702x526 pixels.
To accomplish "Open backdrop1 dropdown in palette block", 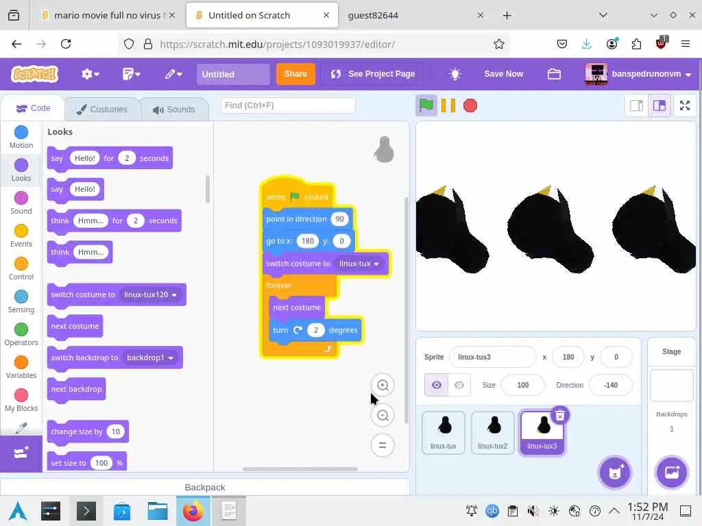I will click(150, 358).
